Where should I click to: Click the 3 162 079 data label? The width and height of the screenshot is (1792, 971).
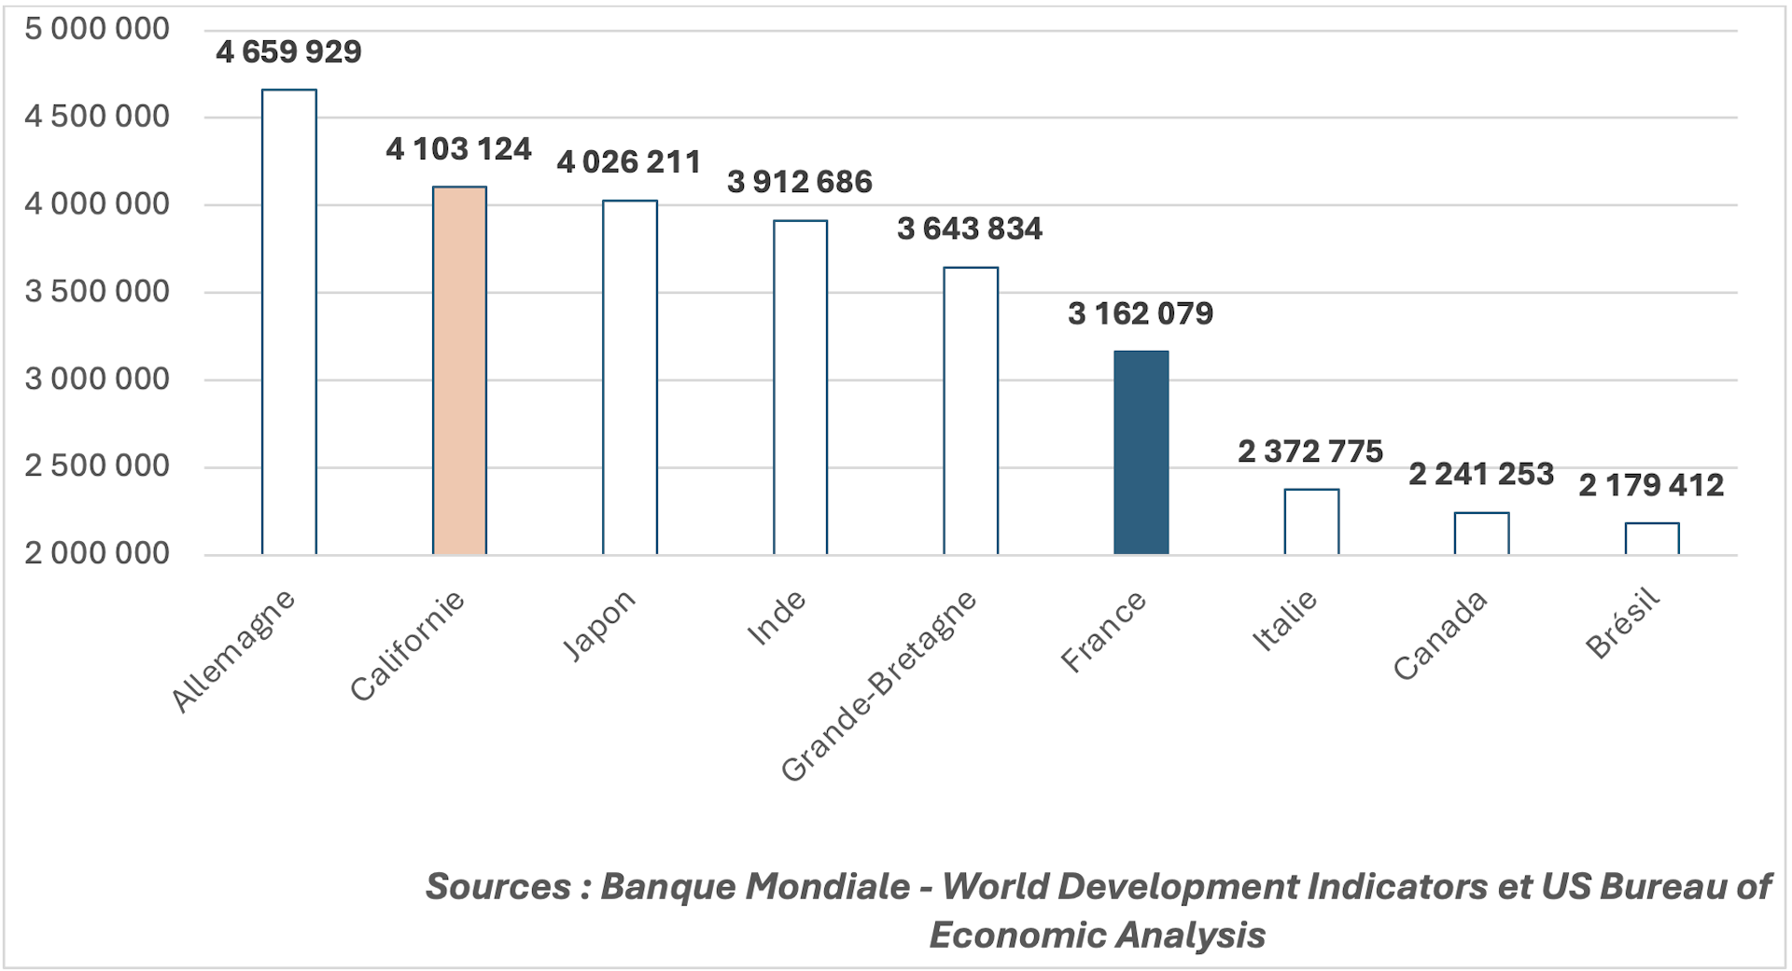pyautogui.click(x=1141, y=314)
